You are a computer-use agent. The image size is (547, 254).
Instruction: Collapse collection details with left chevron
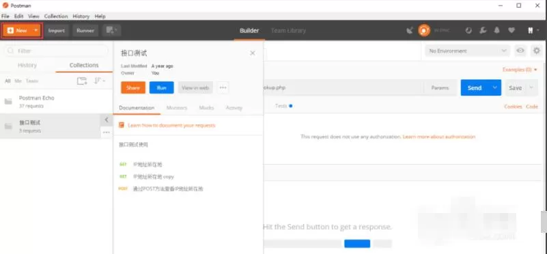pos(107,119)
